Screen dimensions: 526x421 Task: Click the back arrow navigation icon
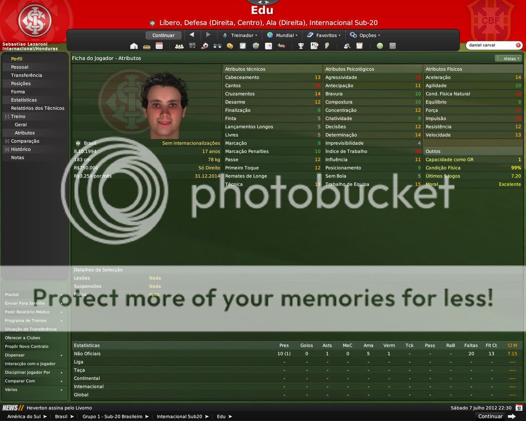click(192, 35)
